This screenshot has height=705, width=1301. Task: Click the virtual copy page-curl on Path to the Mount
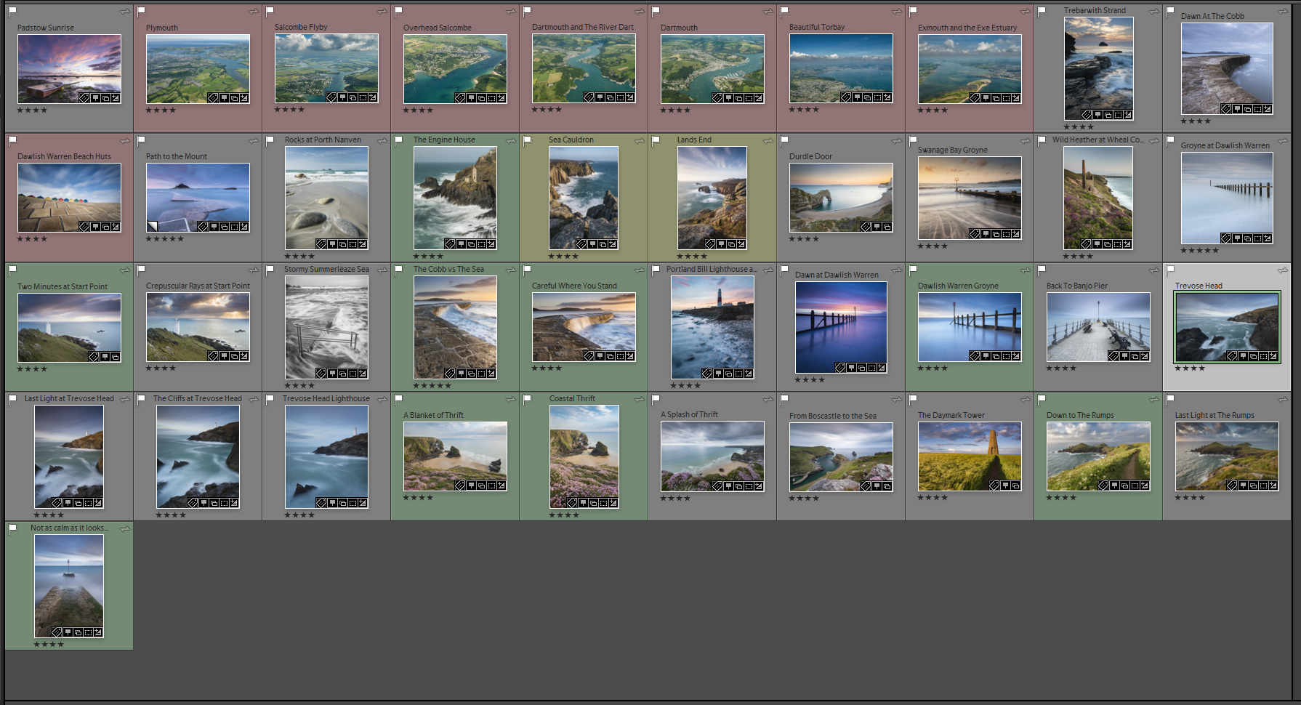coord(152,227)
